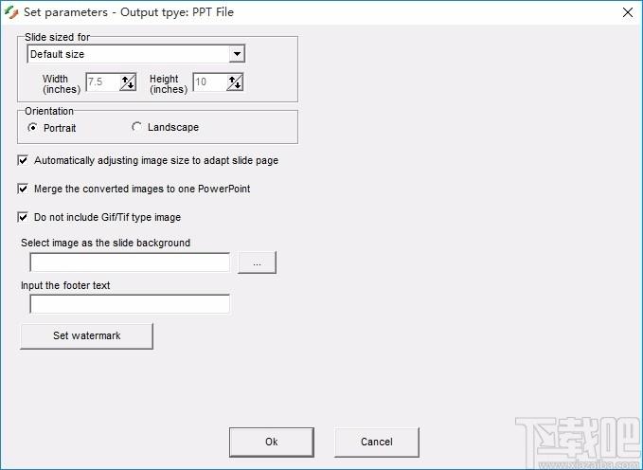The width and height of the screenshot is (643, 470).
Task: Click the Height inches spinner arrows
Action: coord(235,82)
